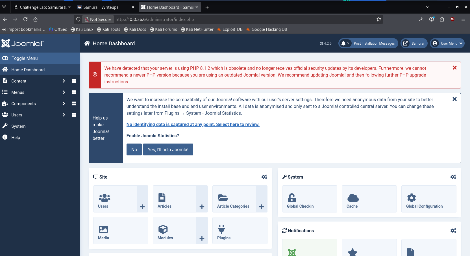Go back to previous page
This screenshot has width=470, height=256.
coord(5,19)
